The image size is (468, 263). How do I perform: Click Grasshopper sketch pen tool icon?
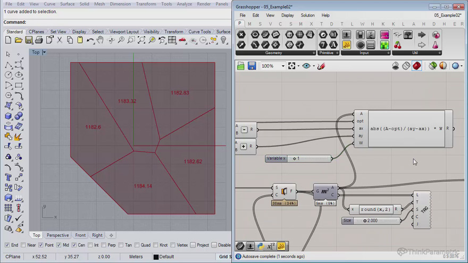[321, 66]
